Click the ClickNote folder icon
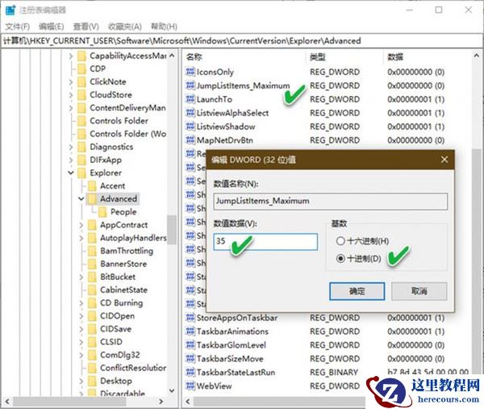This screenshot has height=409, width=484. click(81, 81)
